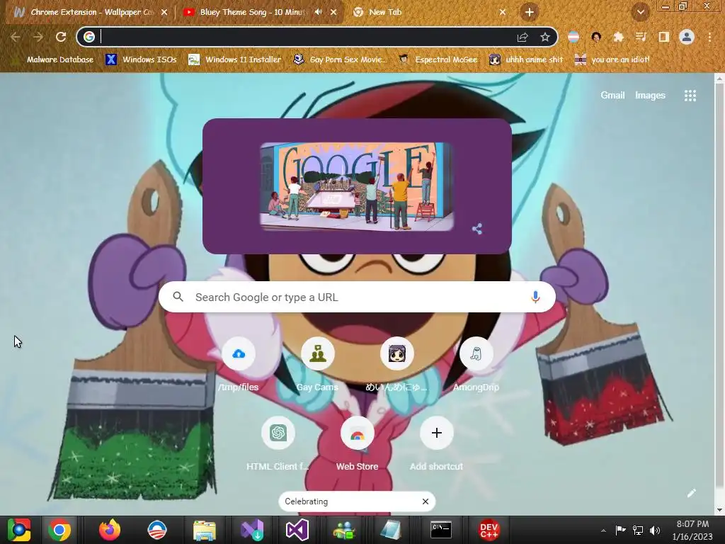The height and width of the screenshot is (544, 725).
Task: Open Google Images link
Action: click(x=650, y=96)
